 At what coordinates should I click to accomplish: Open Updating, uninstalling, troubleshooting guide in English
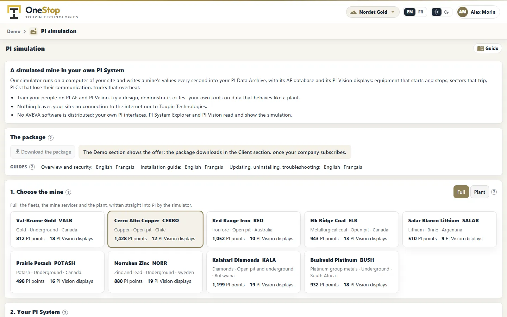pos(332,167)
